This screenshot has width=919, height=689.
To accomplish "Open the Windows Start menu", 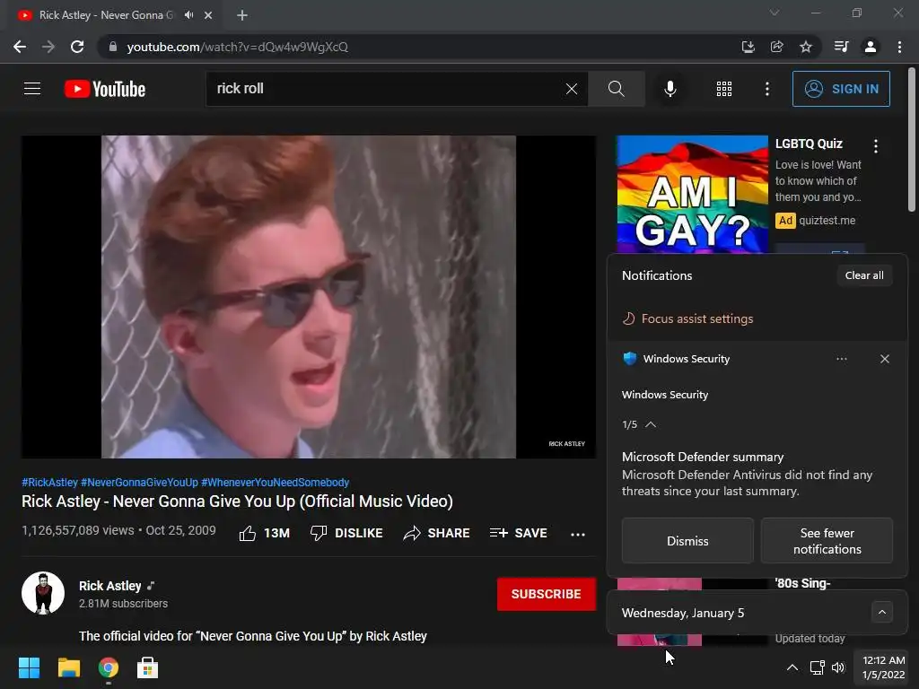I will [29, 667].
